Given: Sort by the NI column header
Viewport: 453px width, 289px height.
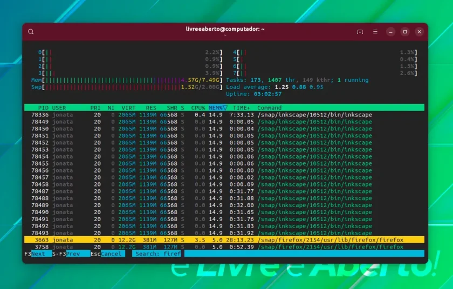Looking at the screenshot, I should 111,108.
